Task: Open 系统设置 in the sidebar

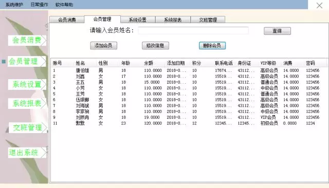Action: coord(27,84)
